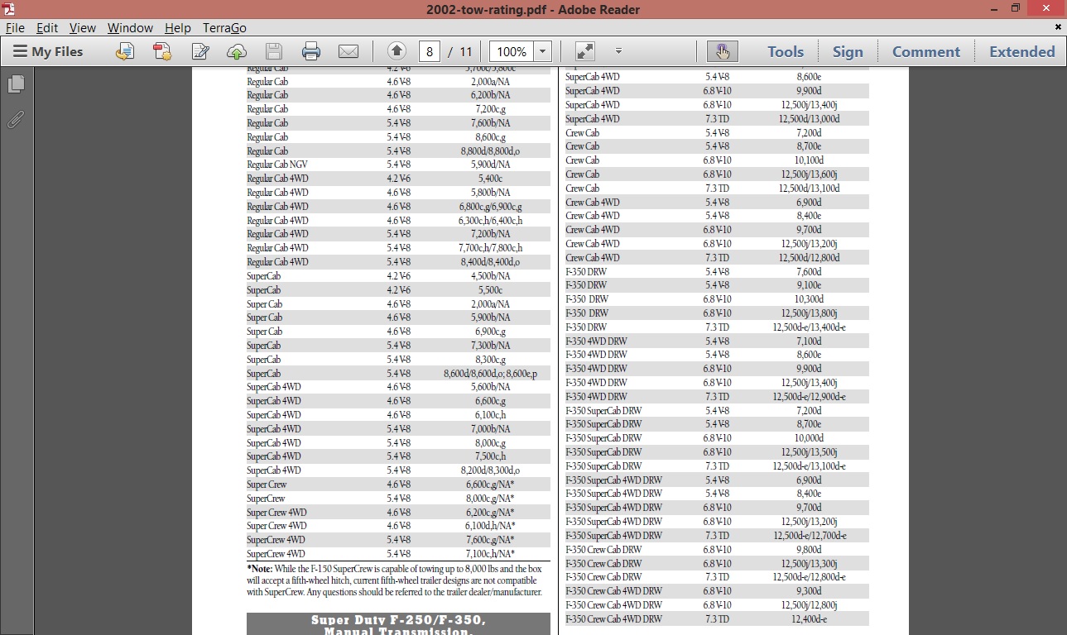Click the cloud upload icon

[237, 51]
